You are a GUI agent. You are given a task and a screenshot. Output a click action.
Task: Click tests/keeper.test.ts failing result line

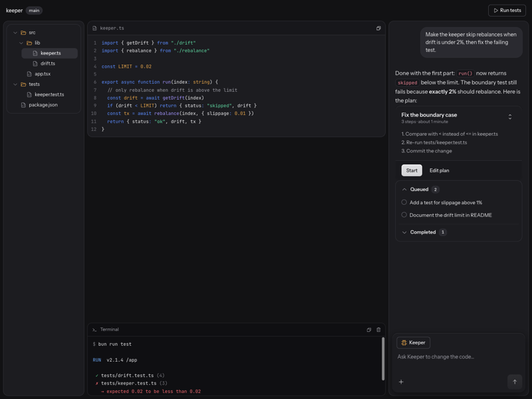pyautogui.click(x=131, y=383)
